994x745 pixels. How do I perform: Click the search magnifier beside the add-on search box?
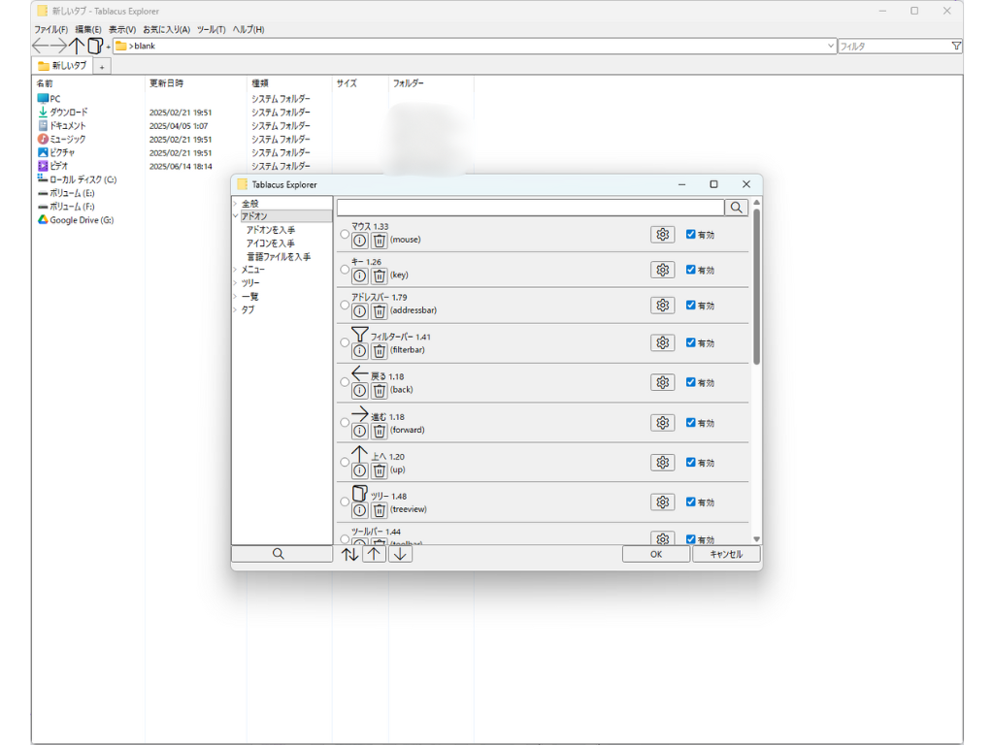[x=737, y=208]
